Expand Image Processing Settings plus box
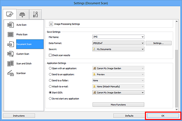Image resolution: width=182 pixels, height=121 pixels. coord(51,24)
